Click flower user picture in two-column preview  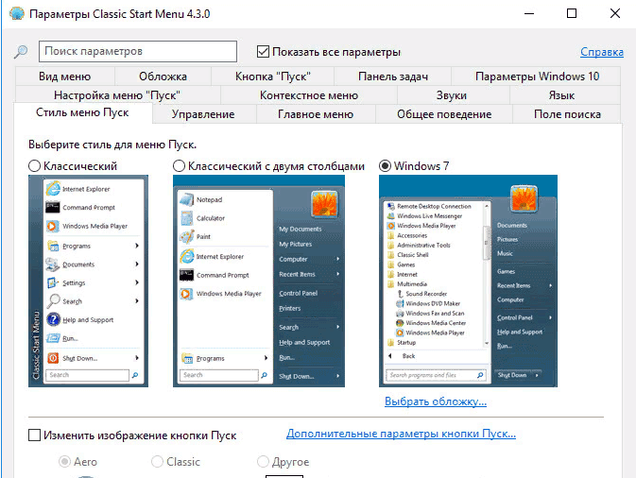tap(324, 204)
